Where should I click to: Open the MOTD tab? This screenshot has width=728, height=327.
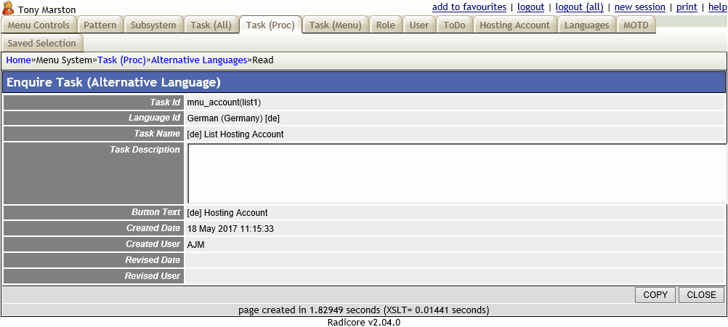636,25
